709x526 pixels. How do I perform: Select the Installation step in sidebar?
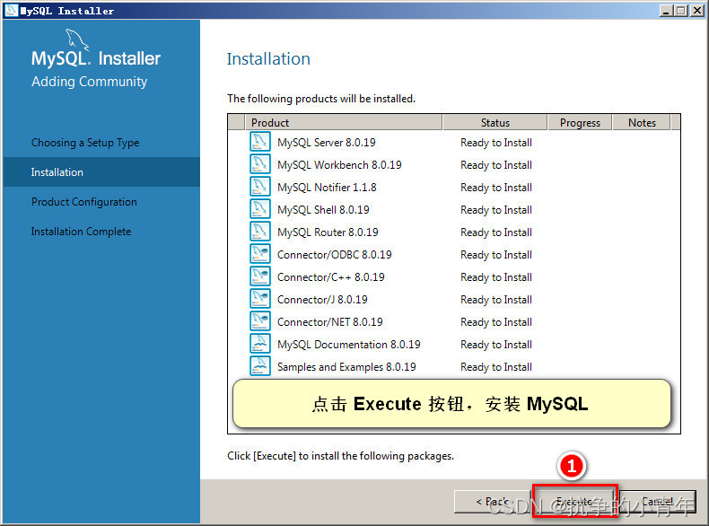(101, 171)
